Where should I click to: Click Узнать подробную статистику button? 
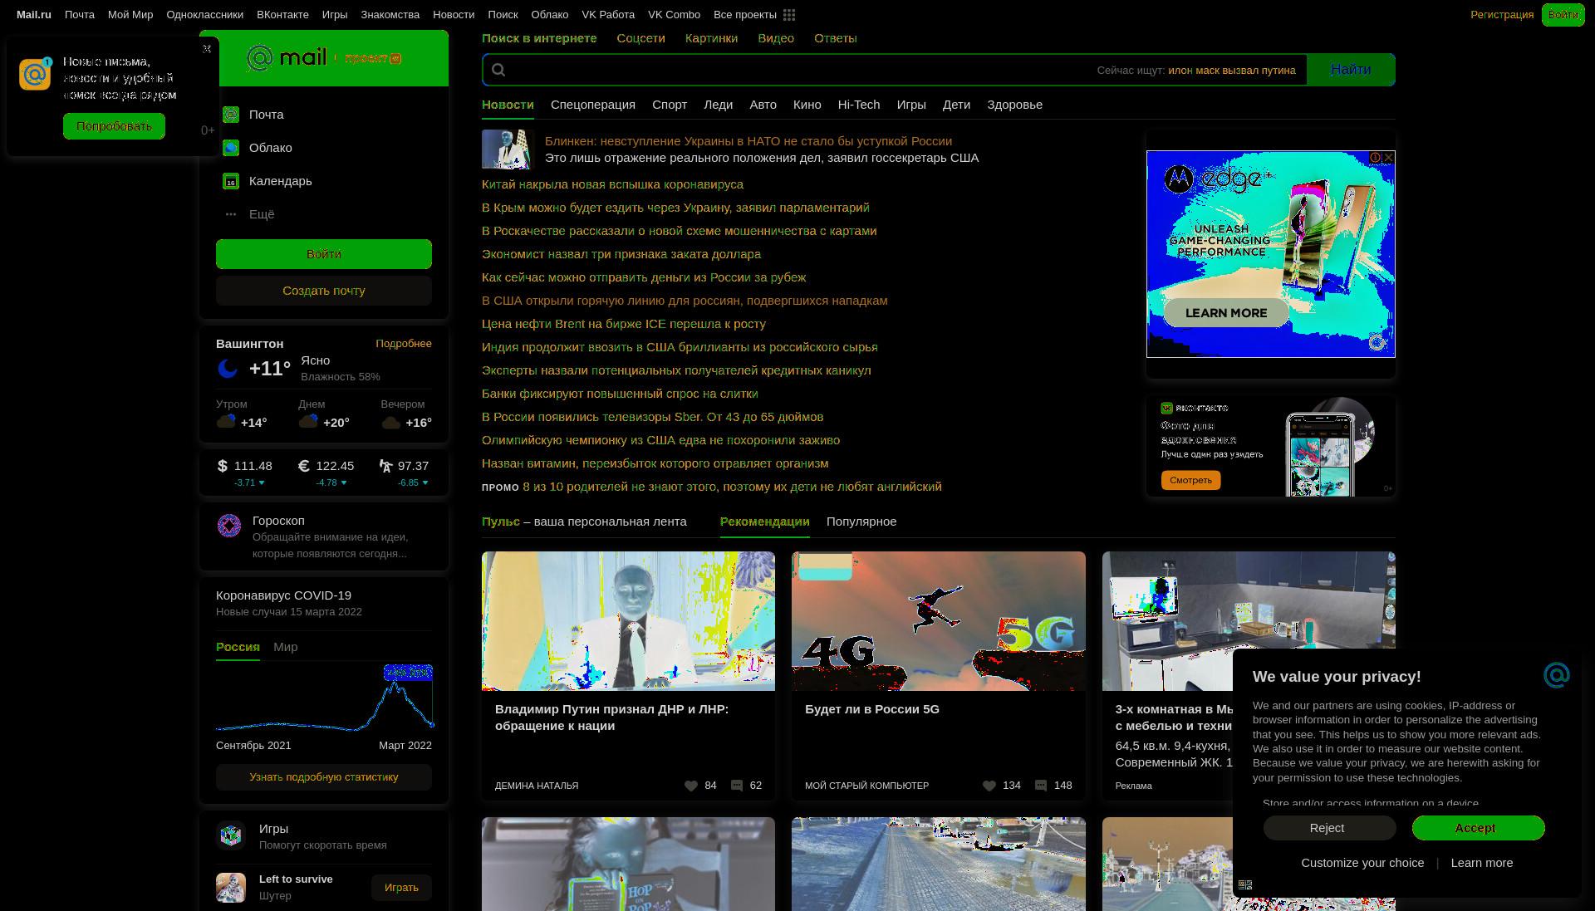tap(324, 777)
